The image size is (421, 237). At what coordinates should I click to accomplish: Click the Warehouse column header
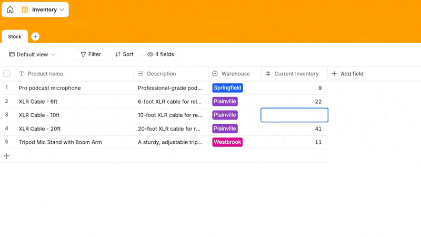[x=235, y=74]
